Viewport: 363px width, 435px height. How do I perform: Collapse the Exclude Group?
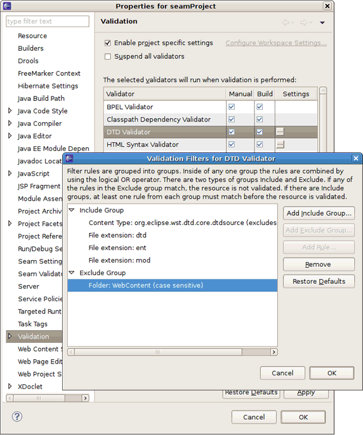[x=71, y=273]
